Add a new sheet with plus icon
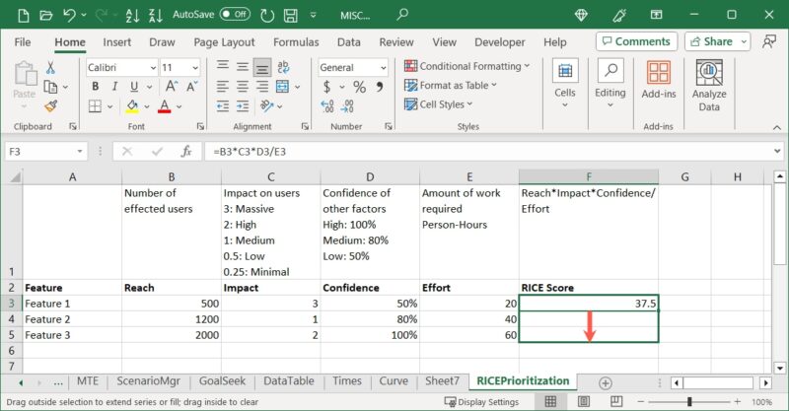 606,382
